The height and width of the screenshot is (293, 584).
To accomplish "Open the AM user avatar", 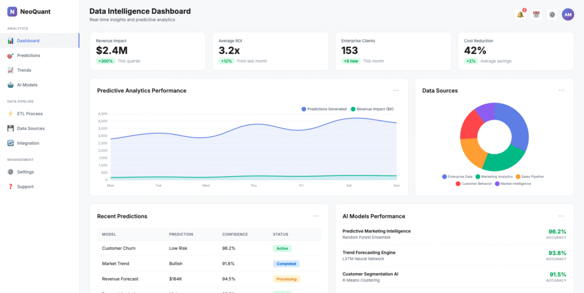I will (x=567, y=15).
